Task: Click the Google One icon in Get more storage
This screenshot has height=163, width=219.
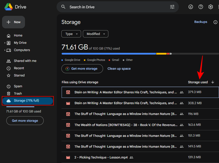Action: coord(67,69)
